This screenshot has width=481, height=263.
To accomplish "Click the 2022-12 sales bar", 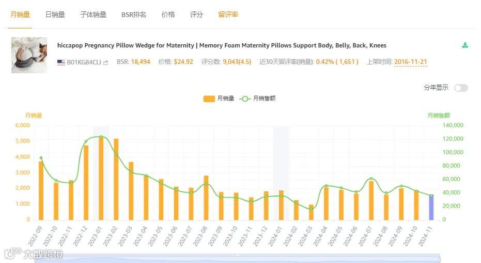I will (x=86, y=183).
